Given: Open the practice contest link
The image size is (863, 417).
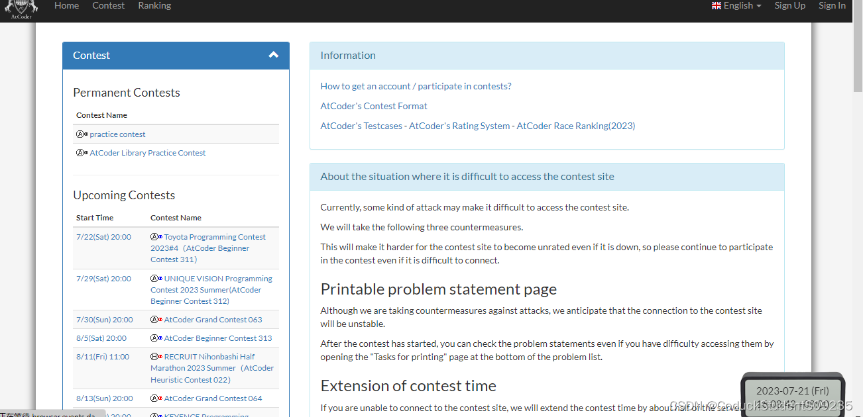Looking at the screenshot, I should [x=117, y=134].
